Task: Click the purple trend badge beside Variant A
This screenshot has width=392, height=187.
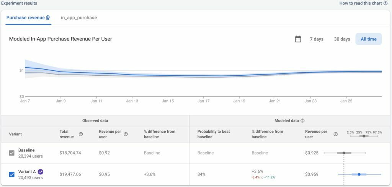Action: (x=41, y=172)
